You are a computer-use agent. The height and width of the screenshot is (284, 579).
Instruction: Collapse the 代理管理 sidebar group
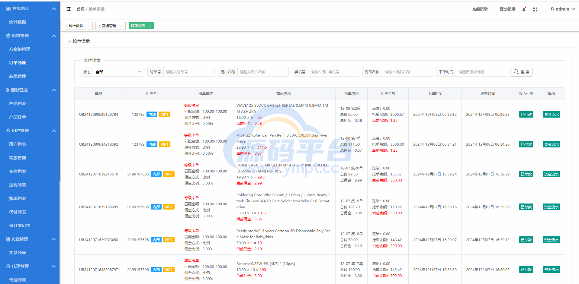(54, 266)
